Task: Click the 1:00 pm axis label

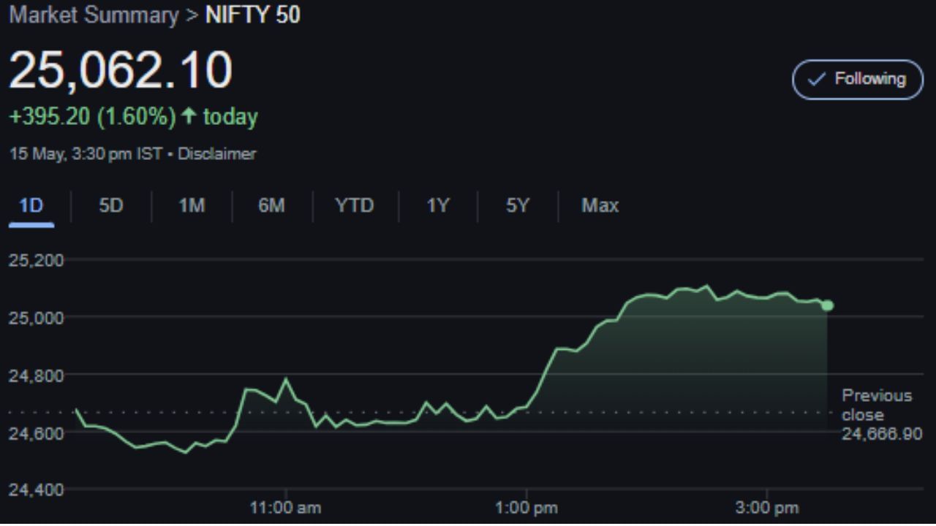Action: point(526,508)
